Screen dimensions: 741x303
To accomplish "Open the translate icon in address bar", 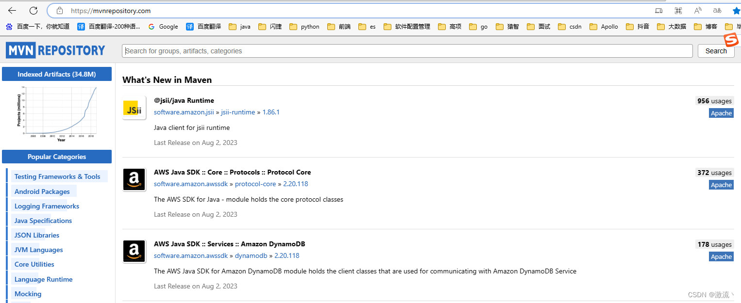I will 717,10.
